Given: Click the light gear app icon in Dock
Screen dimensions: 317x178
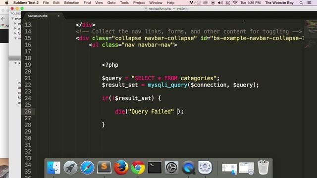Looking at the screenshot, I should tap(205, 167).
